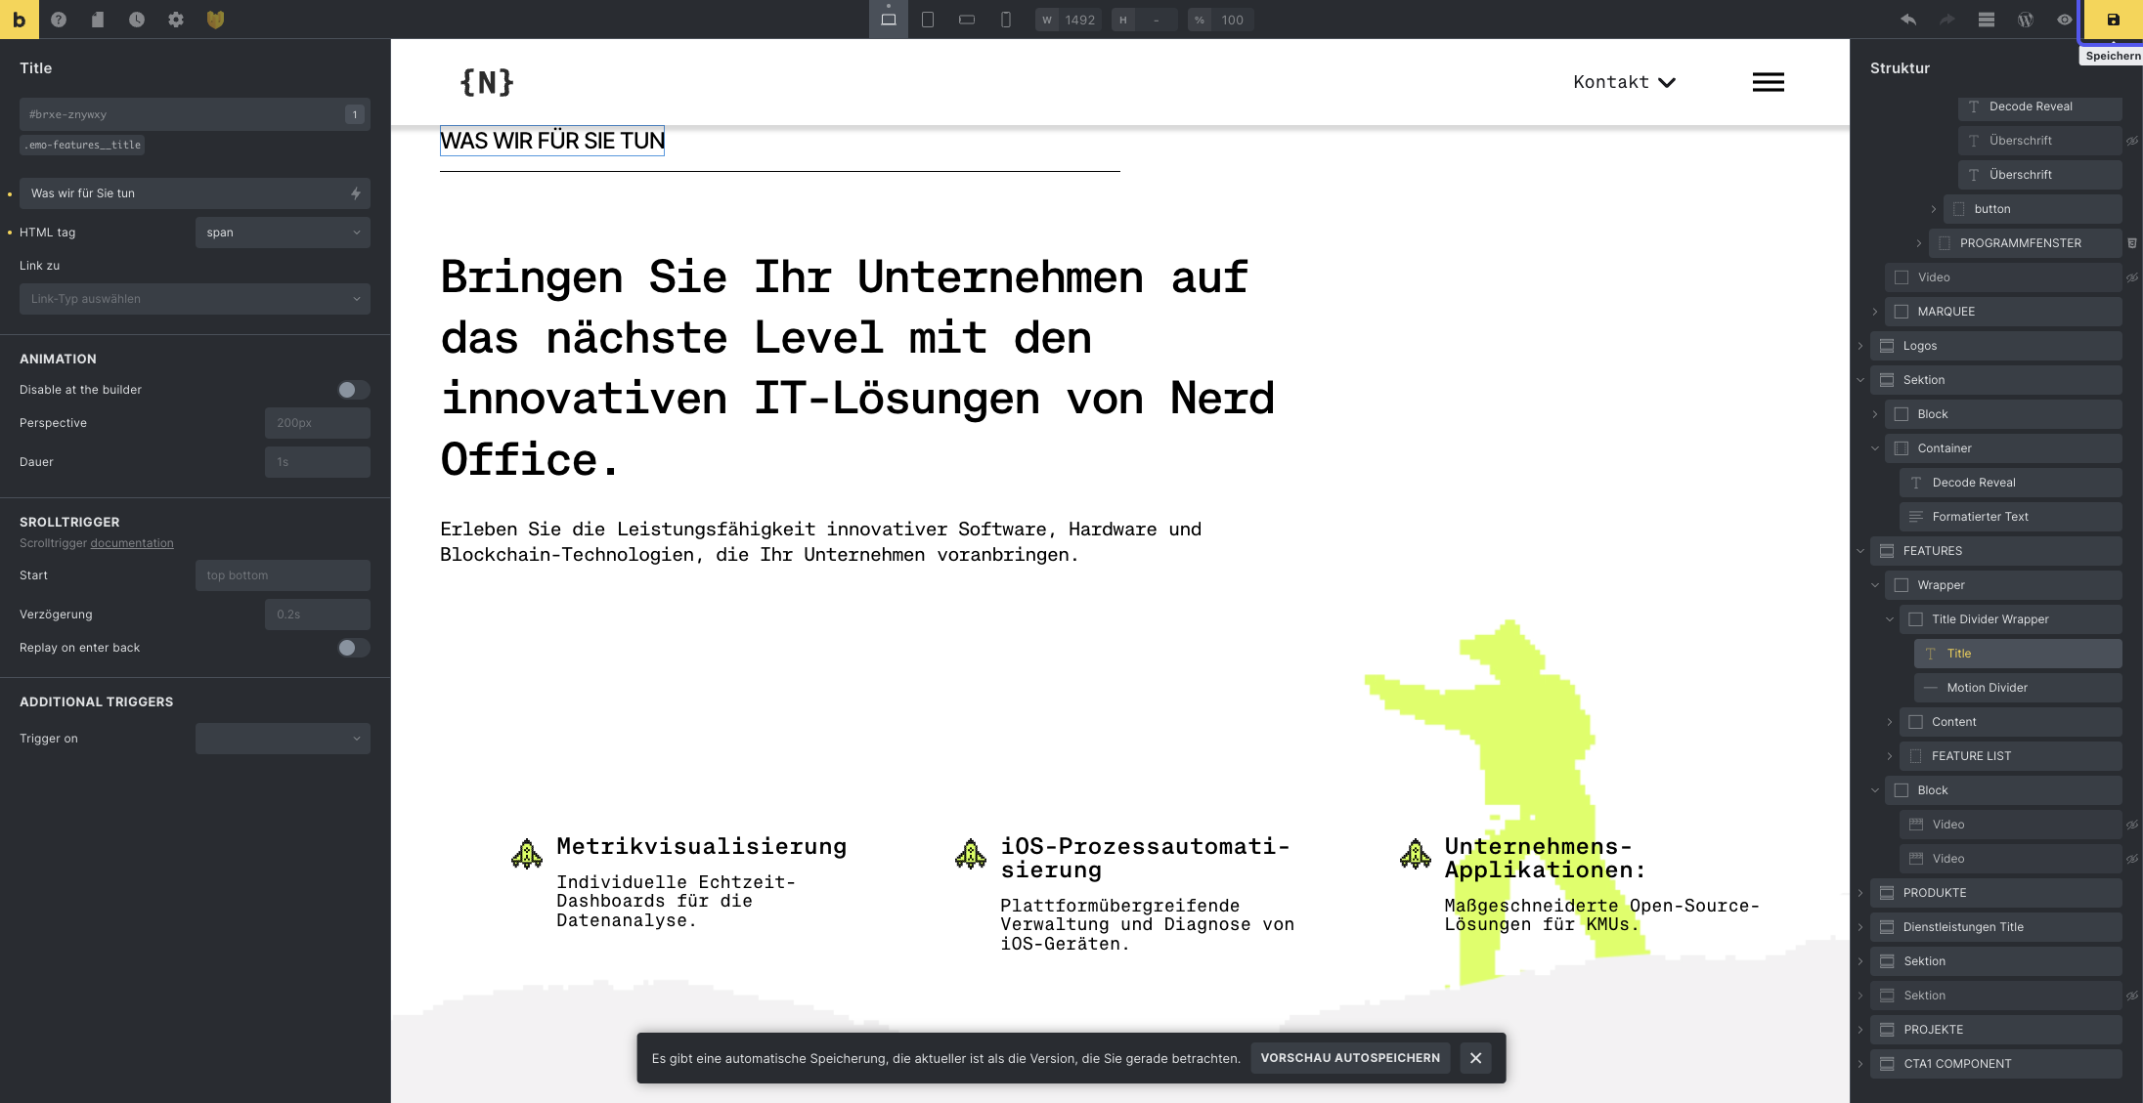Click the rocket icon beside iOS-Prozessautomatisierung
This screenshot has height=1103, width=2143.
971,854
